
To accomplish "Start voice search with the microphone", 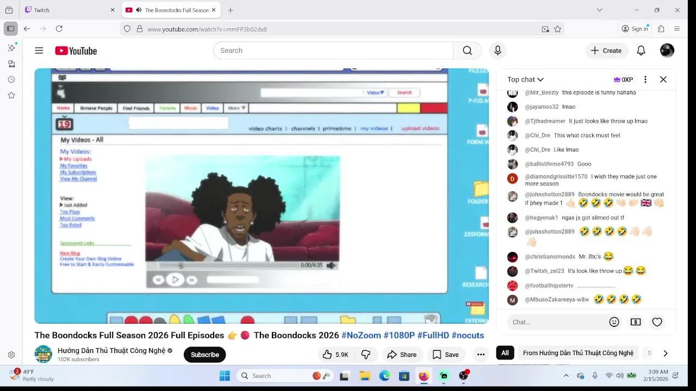I will [x=498, y=51].
